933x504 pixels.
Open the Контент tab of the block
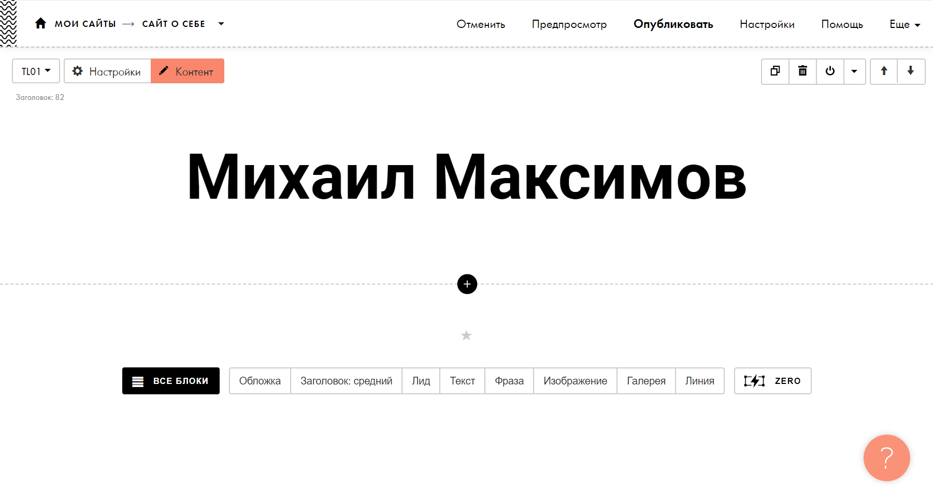point(188,71)
